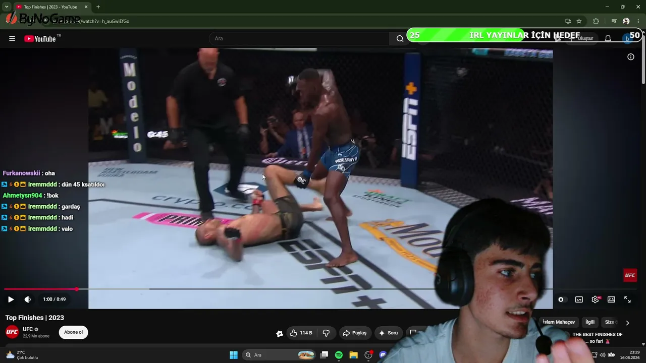Open the account avatar in YouTube header
Screen dimensions: 646x363
[627, 39]
